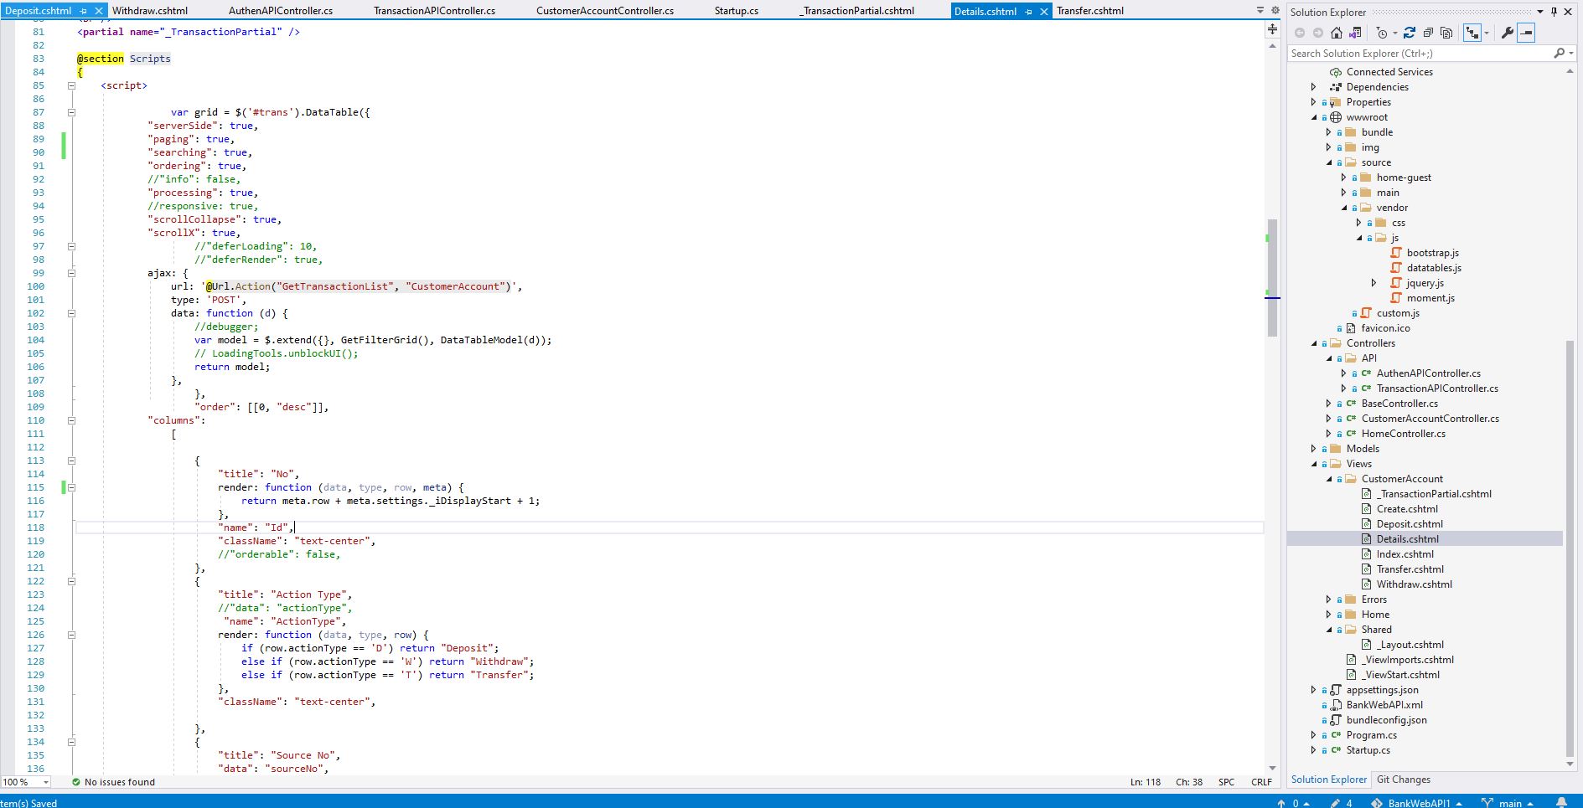This screenshot has height=808, width=1583.
Task: Toggle Show All Files
Action: pos(1447,33)
